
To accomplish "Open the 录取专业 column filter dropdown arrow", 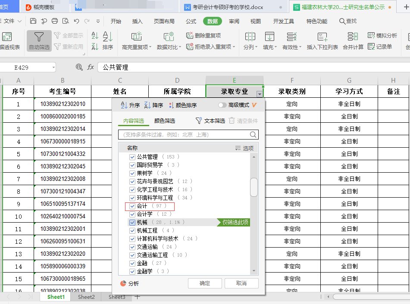I will (x=260, y=94).
